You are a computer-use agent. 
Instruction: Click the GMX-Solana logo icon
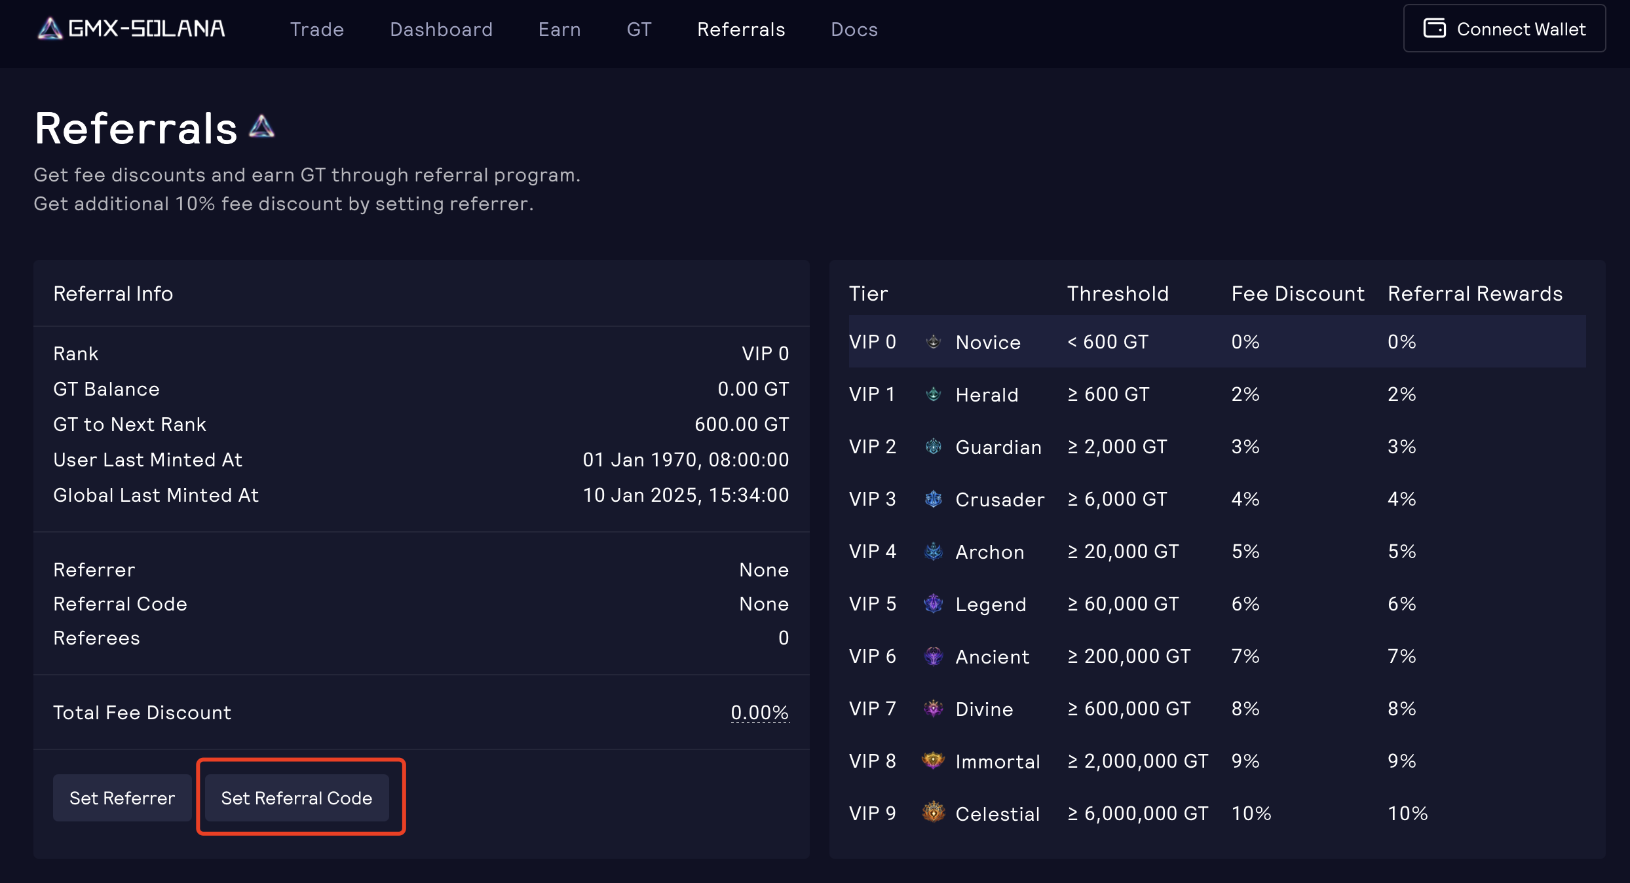[50, 29]
